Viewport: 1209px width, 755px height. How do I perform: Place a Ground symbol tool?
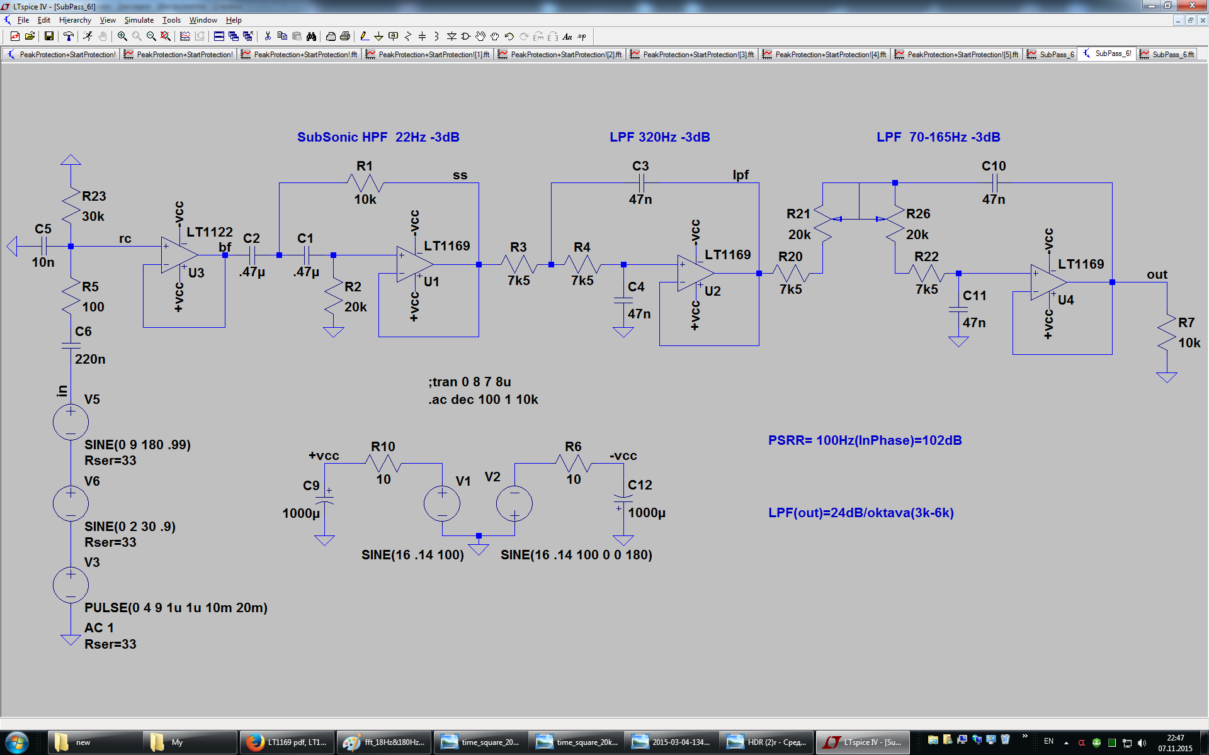point(378,36)
